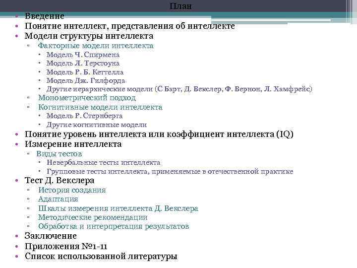Click on 'Модель Л. Терстоуна'
This screenshot has width=357, height=268.
(x=83, y=63)
